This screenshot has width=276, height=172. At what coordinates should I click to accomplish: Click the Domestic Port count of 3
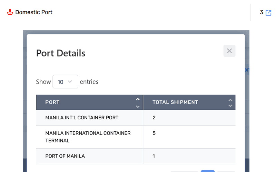pos(262,12)
